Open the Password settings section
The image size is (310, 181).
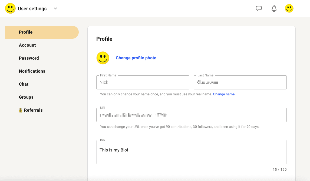coord(29,58)
